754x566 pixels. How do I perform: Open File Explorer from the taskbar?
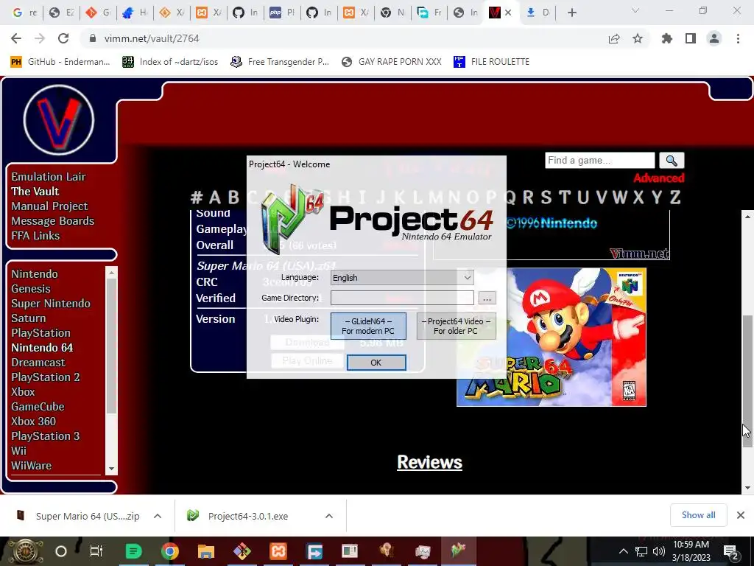pyautogui.click(x=206, y=551)
